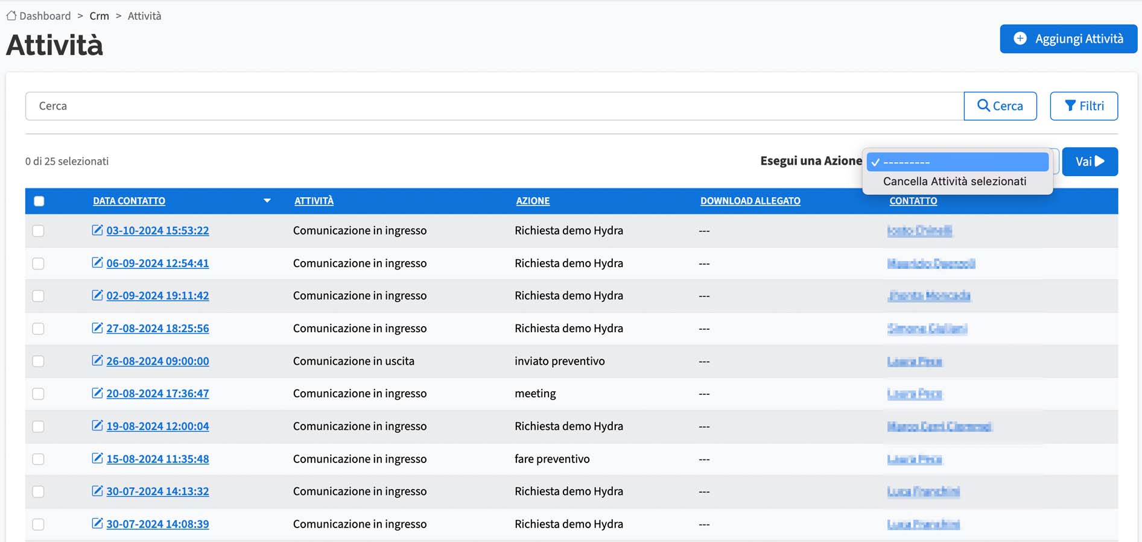Check the 03-10-2024 15:53:22 row checkbox
Image resolution: width=1142 pixels, height=542 pixels.
click(39, 231)
